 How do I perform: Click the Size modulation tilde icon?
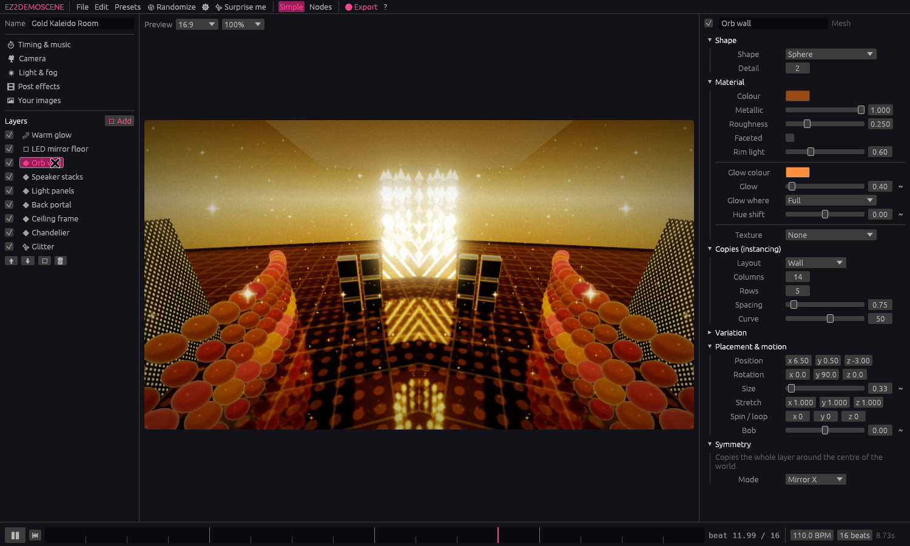tap(900, 388)
